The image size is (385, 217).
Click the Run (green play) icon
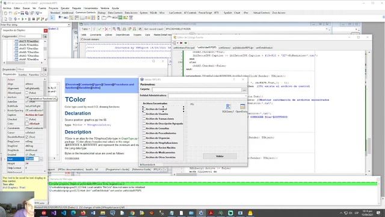coord(23,19)
